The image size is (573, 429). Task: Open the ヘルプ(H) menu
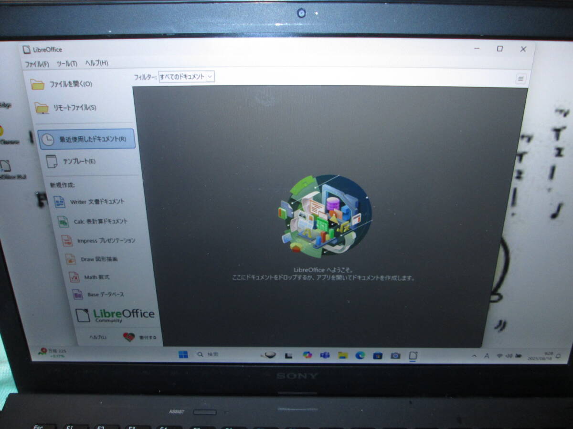click(96, 63)
